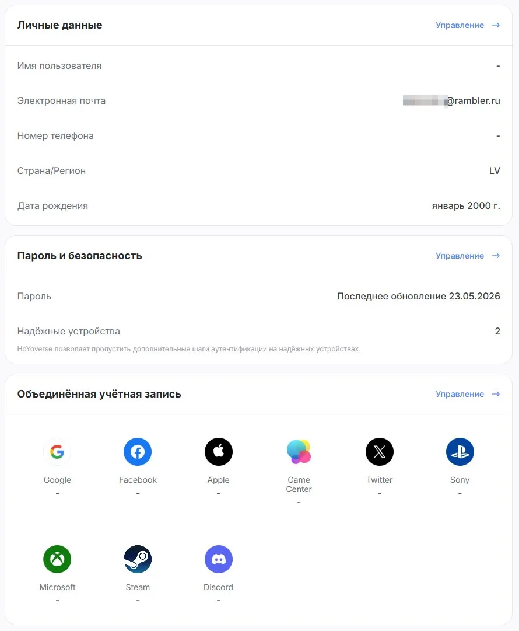Click arrow beside the Пароль и безопасность Управление link

pyautogui.click(x=496, y=256)
